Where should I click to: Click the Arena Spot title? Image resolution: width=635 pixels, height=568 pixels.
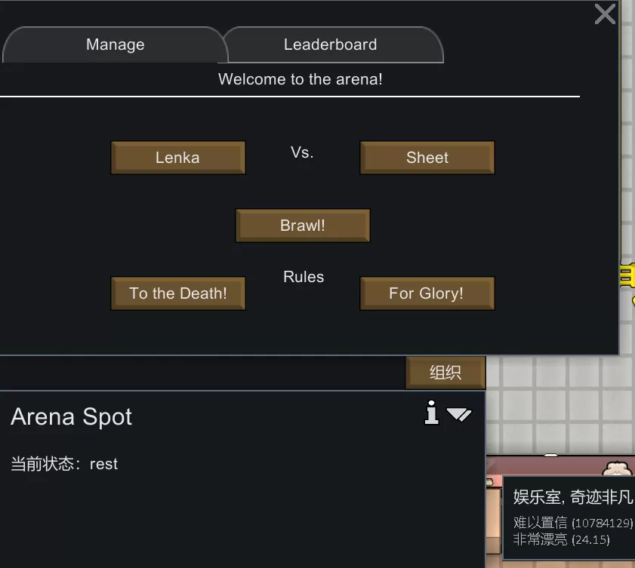(x=72, y=417)
